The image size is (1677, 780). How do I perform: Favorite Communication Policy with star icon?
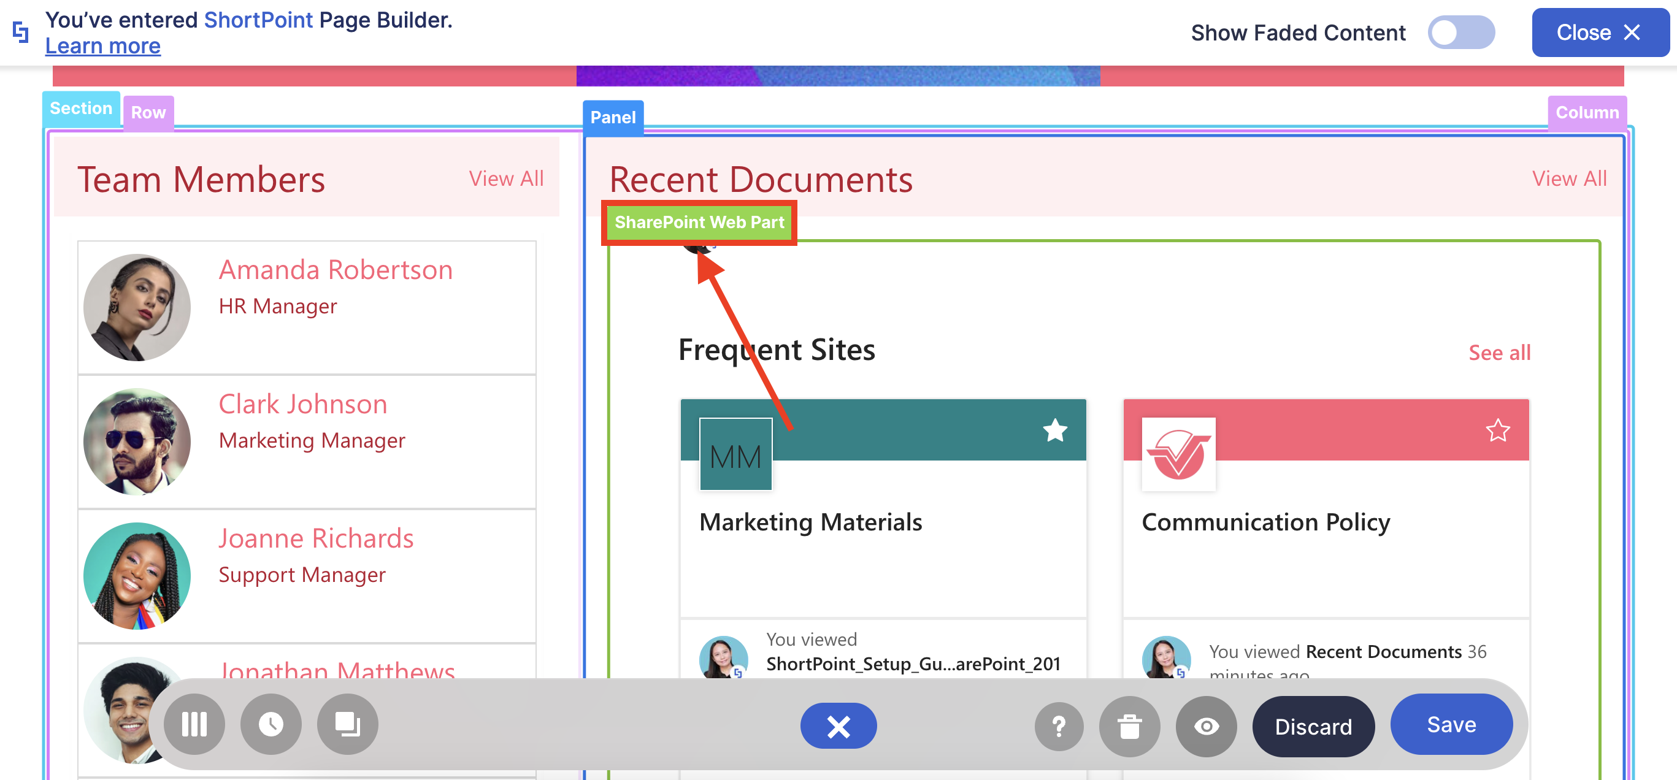point(1497,430)
